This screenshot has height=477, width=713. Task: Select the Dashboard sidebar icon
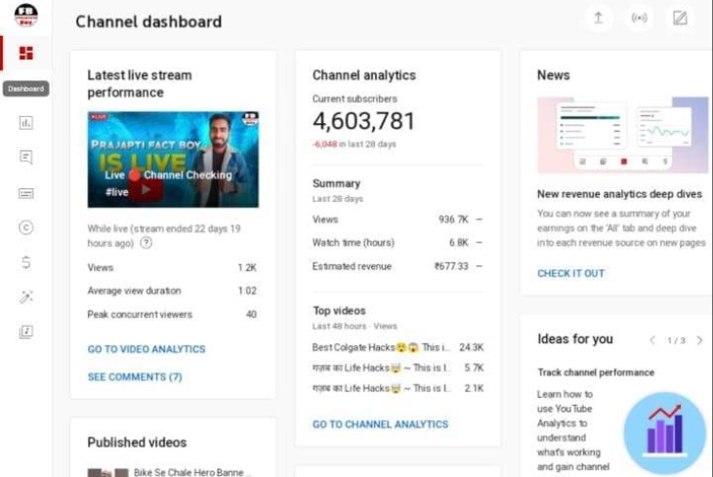[x=26, y=53]
